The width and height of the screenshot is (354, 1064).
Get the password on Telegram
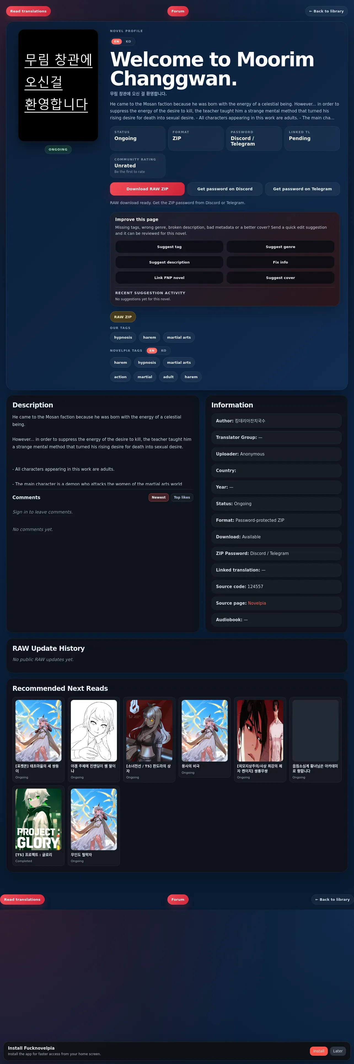pos(302,189)
